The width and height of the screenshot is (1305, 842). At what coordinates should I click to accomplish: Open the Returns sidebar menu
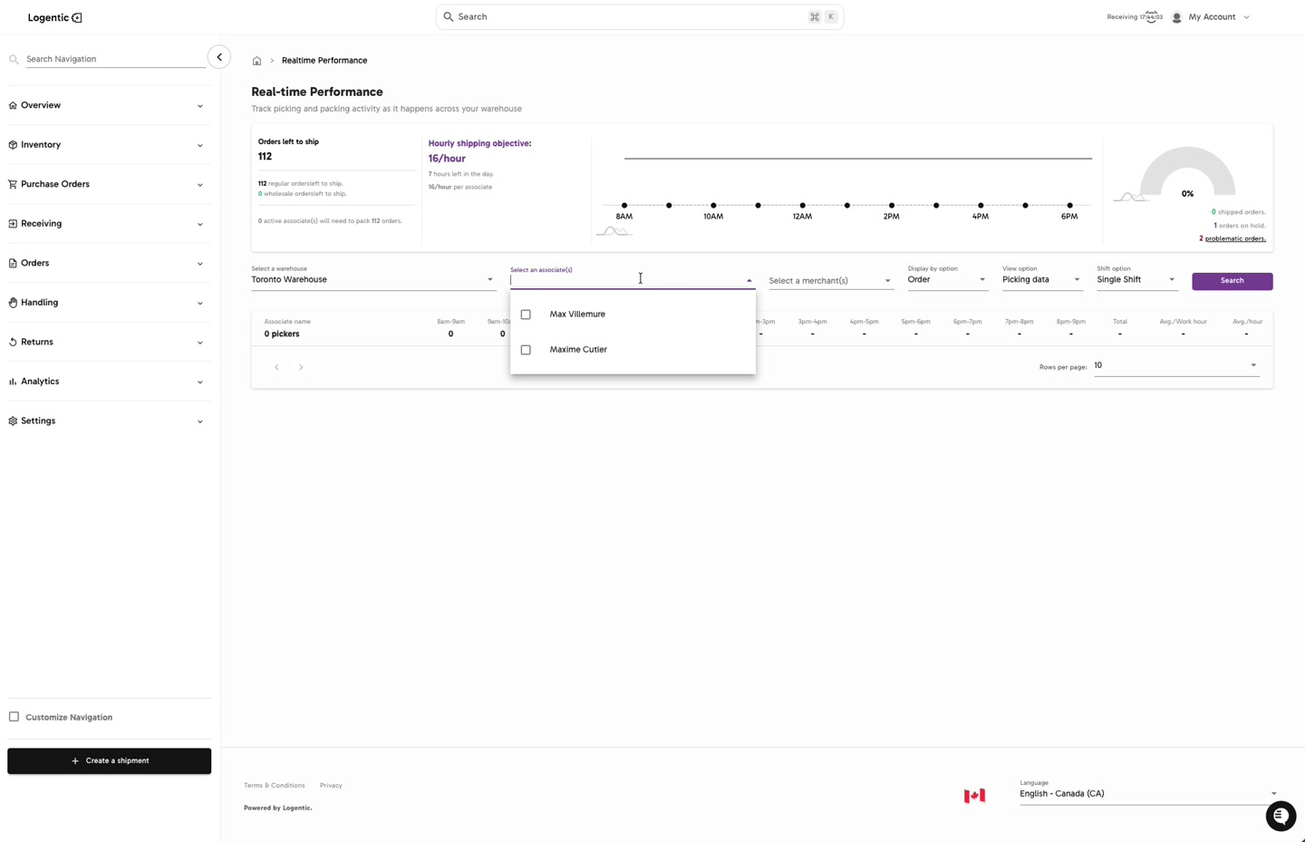(x=109, y=342)
